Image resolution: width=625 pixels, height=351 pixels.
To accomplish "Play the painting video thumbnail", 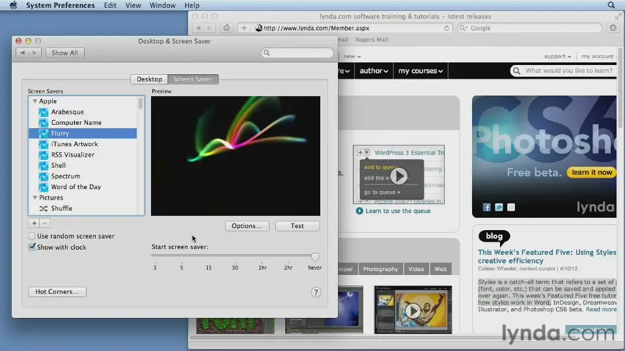I will [x=413, y=311].
